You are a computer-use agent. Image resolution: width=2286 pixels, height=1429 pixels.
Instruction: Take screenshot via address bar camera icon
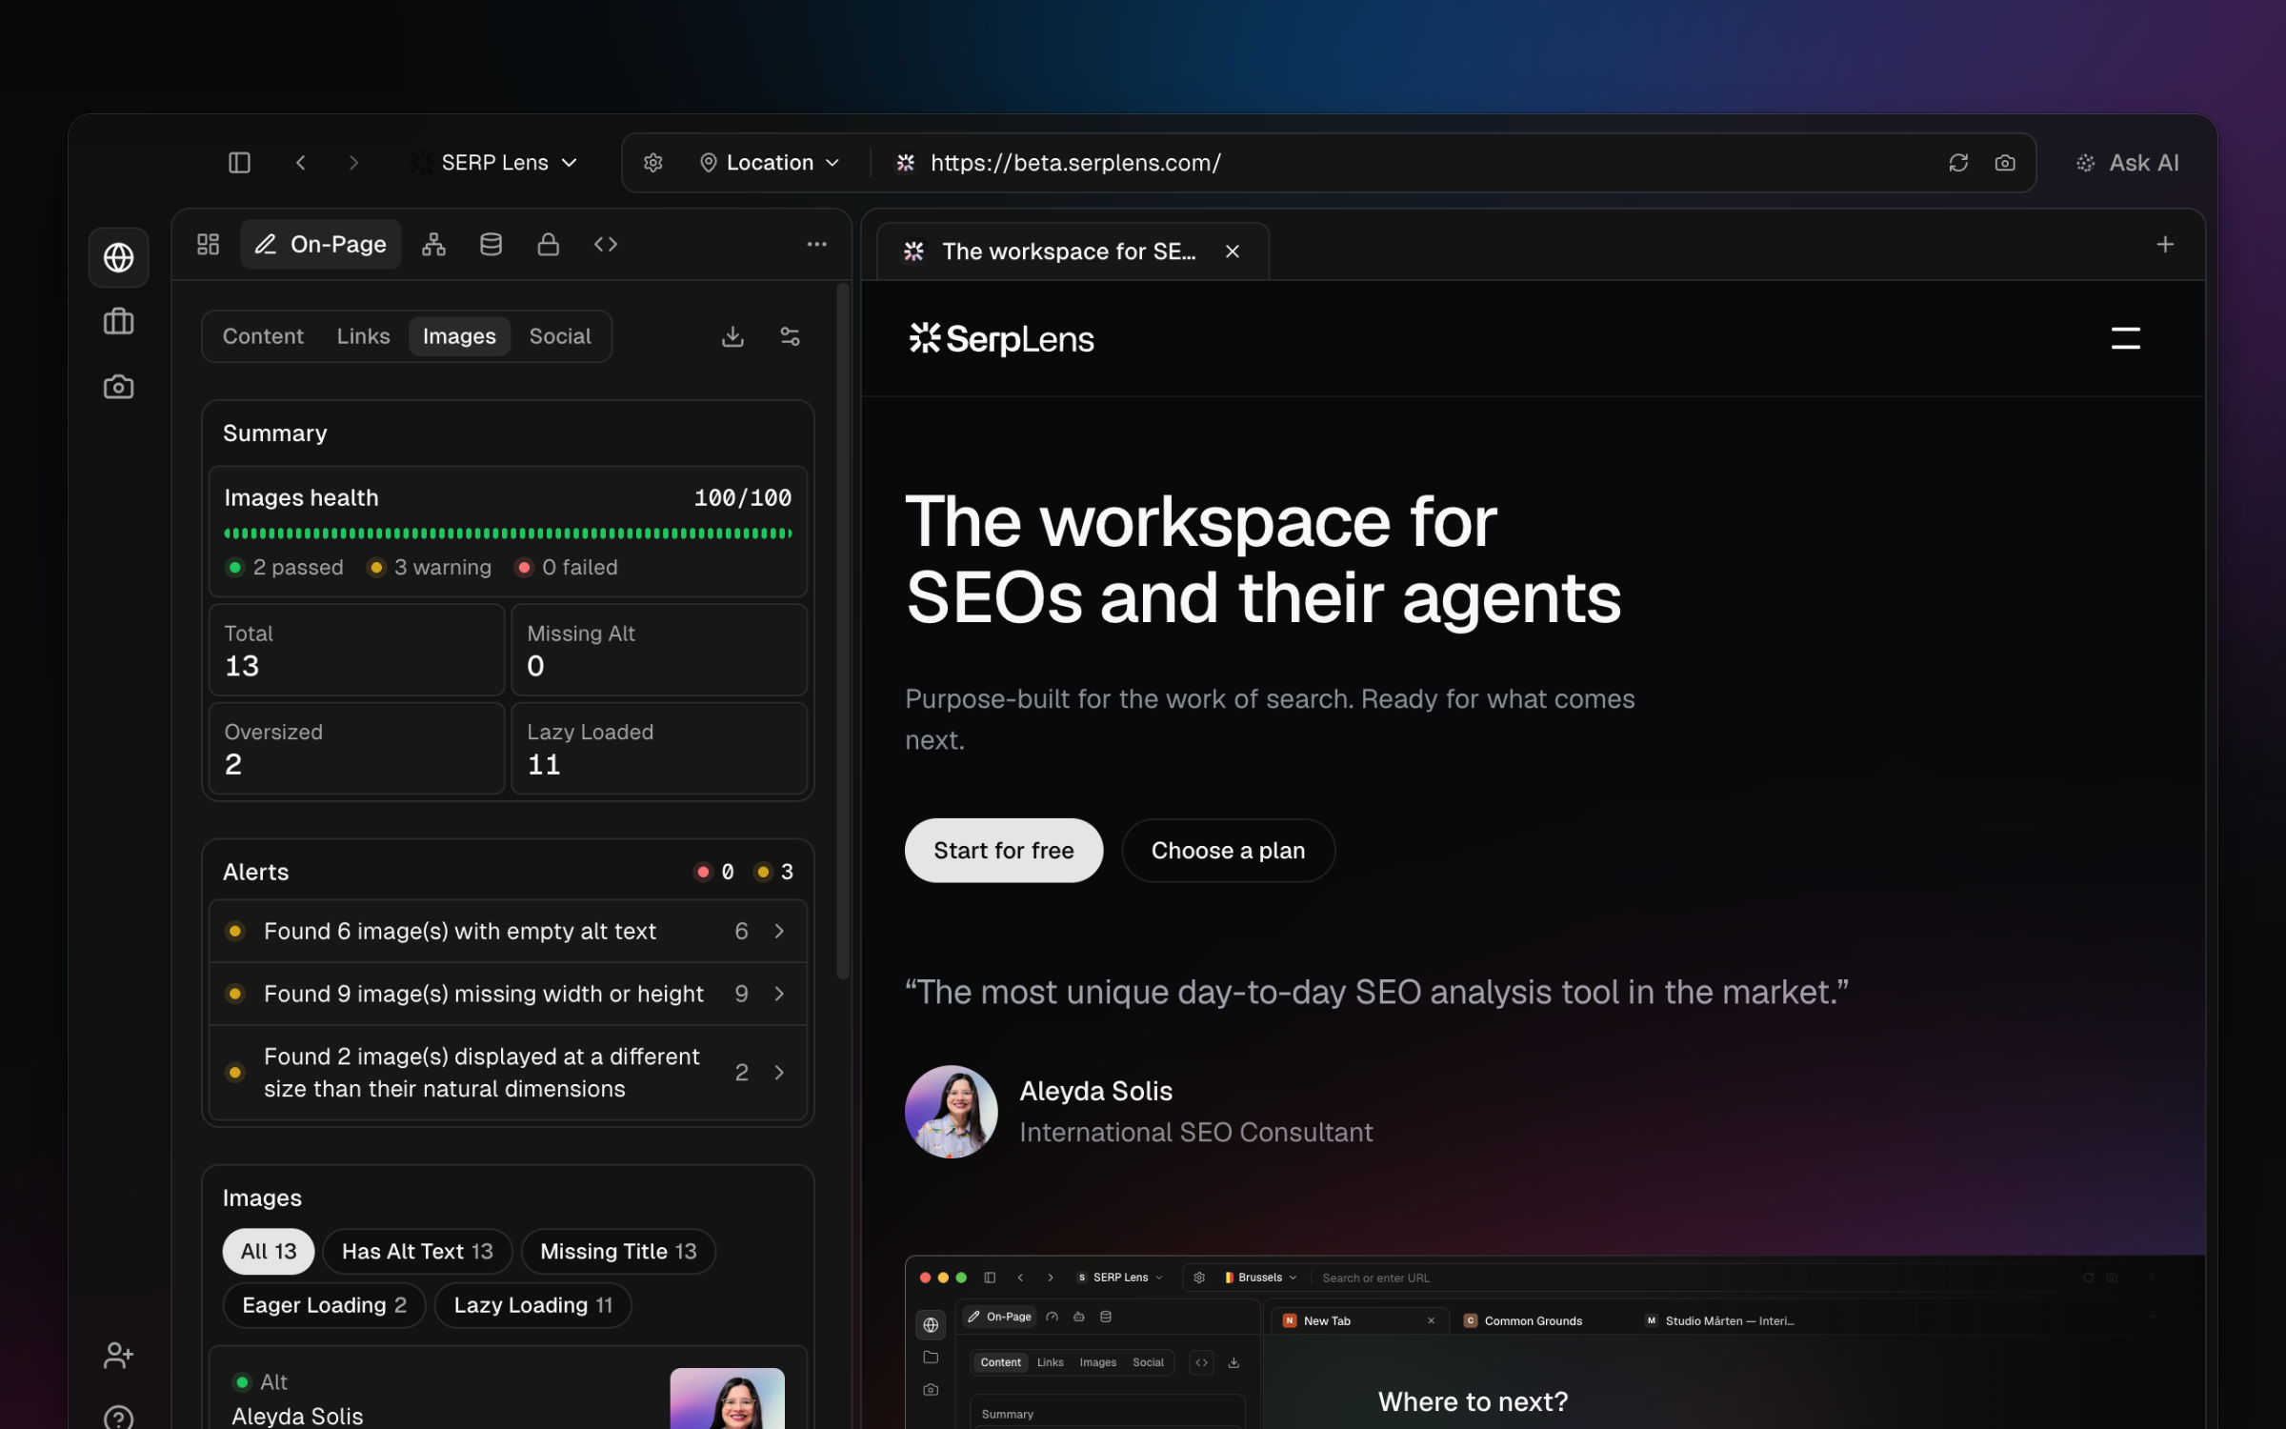(x=2005, y=163)
